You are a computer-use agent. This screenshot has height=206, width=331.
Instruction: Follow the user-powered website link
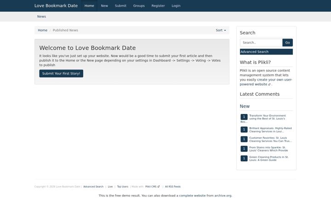pyautogui.click(x=266, y=82)
